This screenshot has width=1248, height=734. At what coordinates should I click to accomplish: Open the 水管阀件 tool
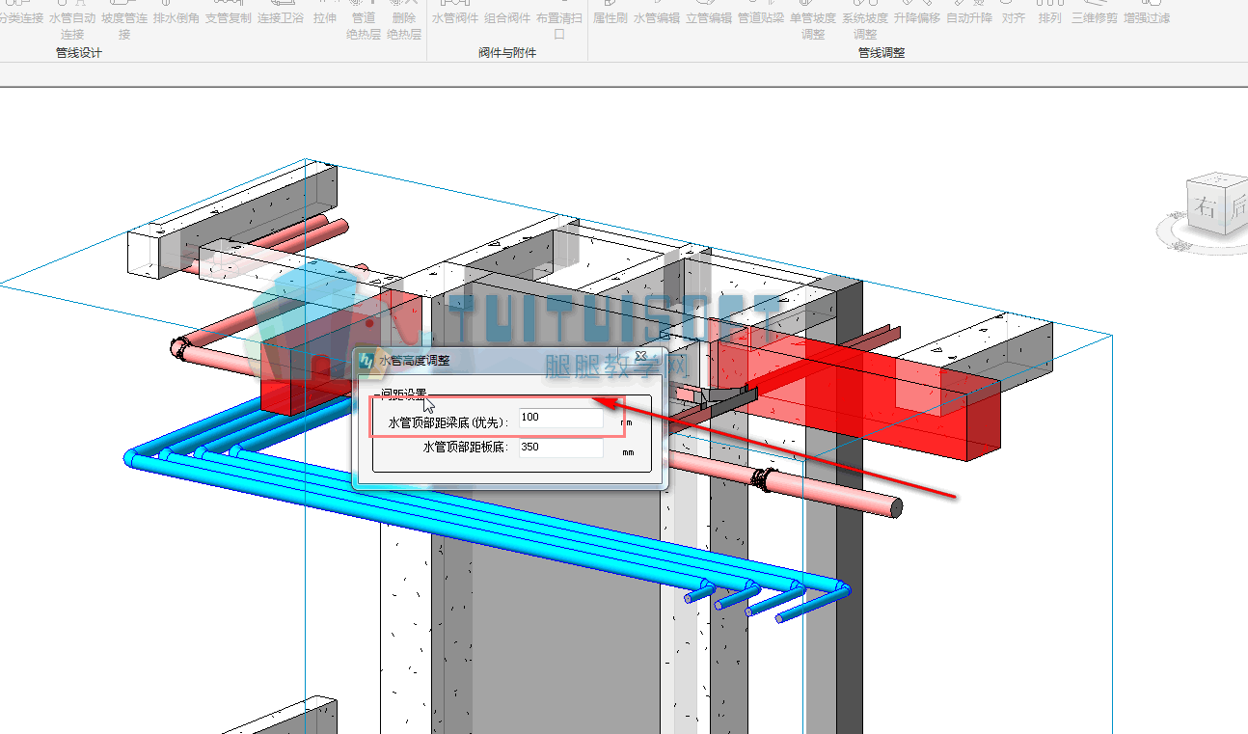point(455,14)
